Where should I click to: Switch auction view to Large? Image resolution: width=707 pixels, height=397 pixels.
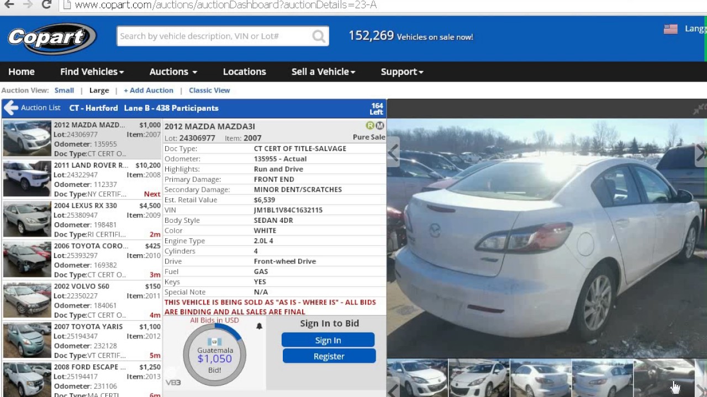[x=99, y=90]
